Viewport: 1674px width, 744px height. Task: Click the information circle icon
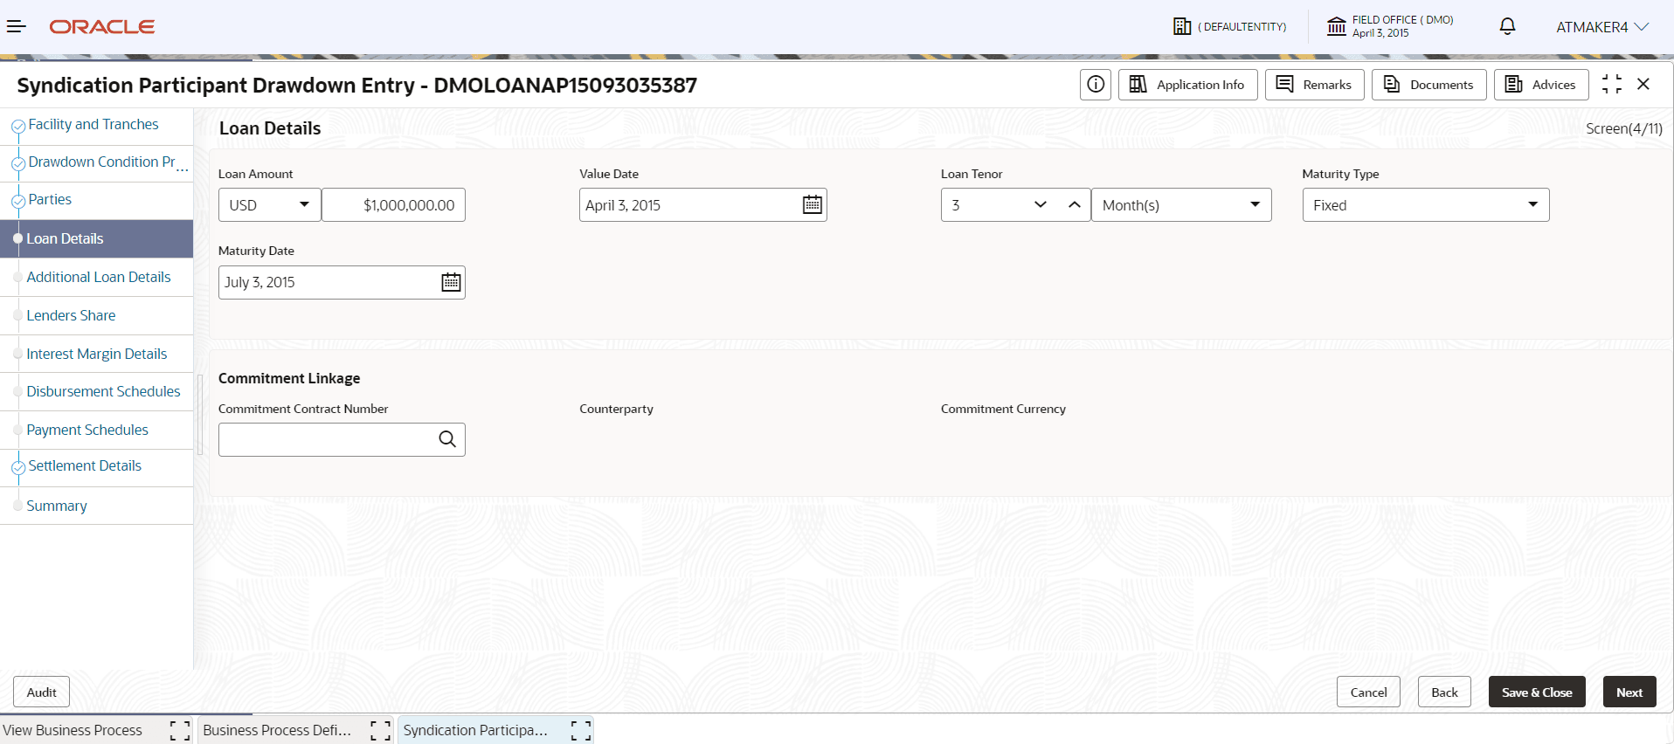click(x=1096, y=85)
